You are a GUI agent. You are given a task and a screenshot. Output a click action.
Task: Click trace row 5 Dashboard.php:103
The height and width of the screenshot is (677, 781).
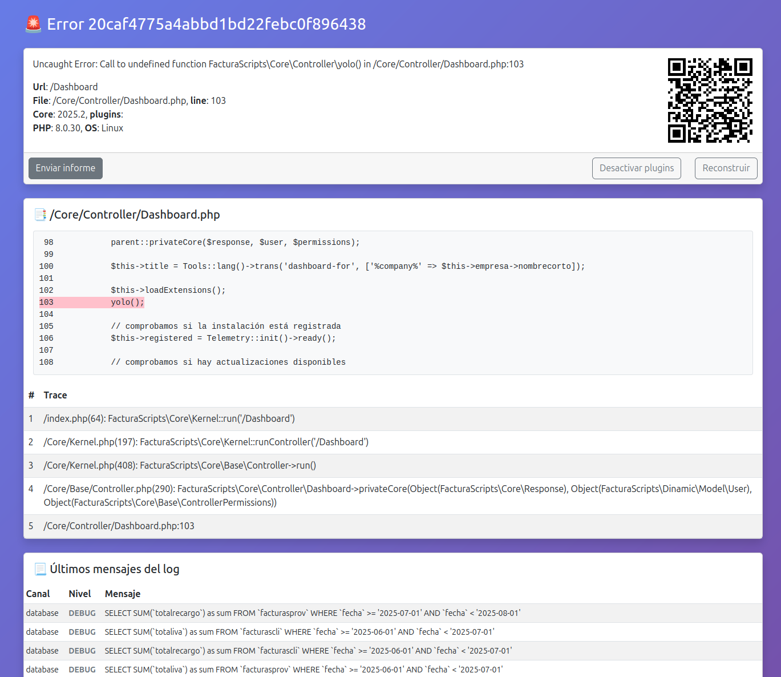tap(119, 526)
